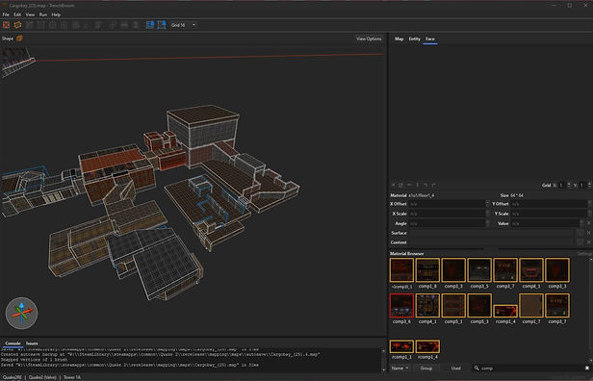
Task: Click the first UV reset icon in Face panel
Action: (394, 185)
